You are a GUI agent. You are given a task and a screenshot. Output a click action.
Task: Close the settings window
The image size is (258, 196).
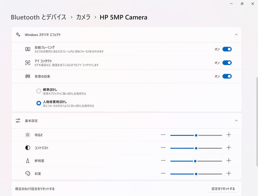(x=253, y=3)
